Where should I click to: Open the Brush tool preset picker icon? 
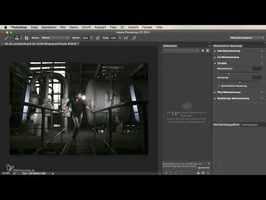click(7, 38)
